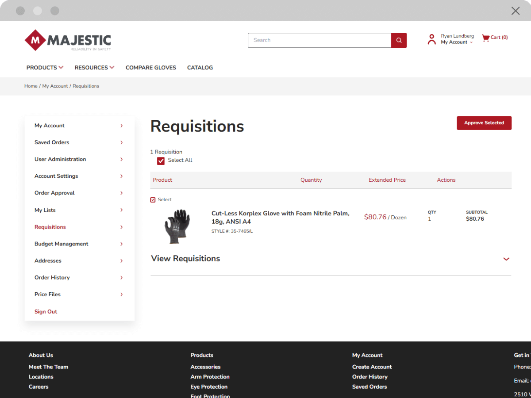Screen dimensions: 531x398
Task: Switch to the COMPARE GLOVES menu item
Action: tap(151, 67)
